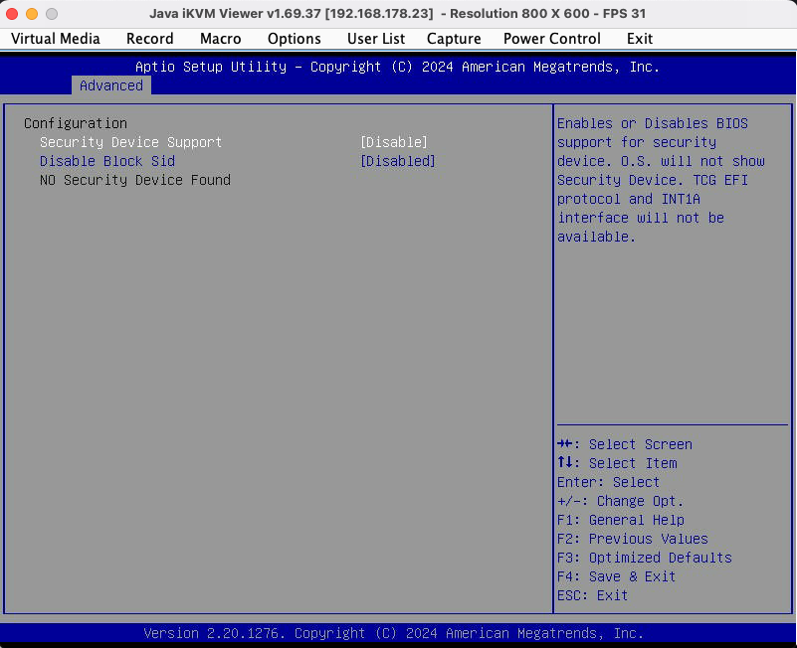Minimize the iKVM Viewer window
The height and width of the screenshot is (648, 797).
click(x=32, y=14)
